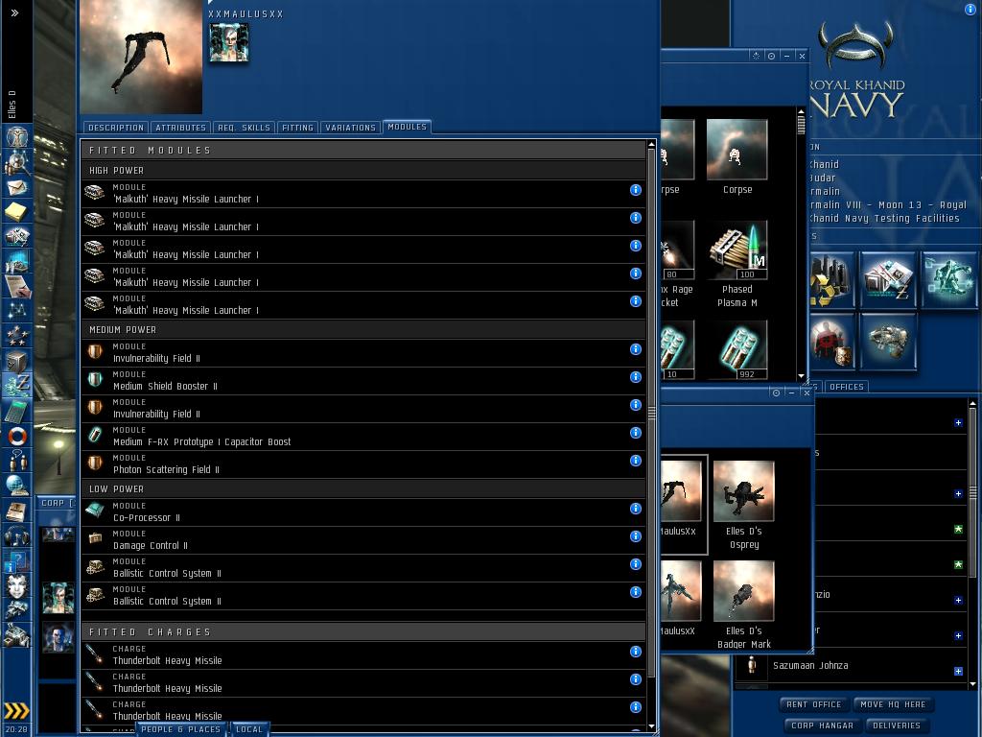
Task: Switch to the Req. Skills tab
Action: coord(244,128)
